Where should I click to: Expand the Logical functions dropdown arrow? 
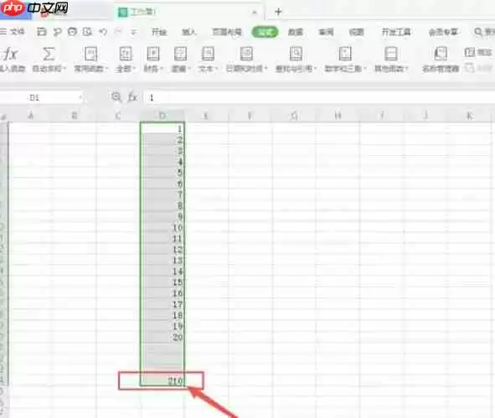coord(189,69)
